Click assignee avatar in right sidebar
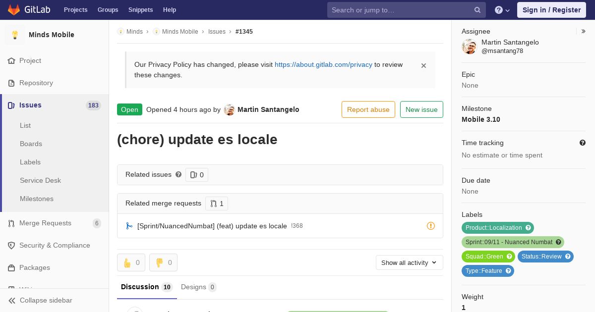This screenshot has width=595, height=312. point(469,47)
